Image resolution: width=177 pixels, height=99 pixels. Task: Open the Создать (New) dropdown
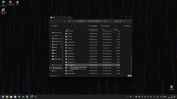[x=55, y=26]
